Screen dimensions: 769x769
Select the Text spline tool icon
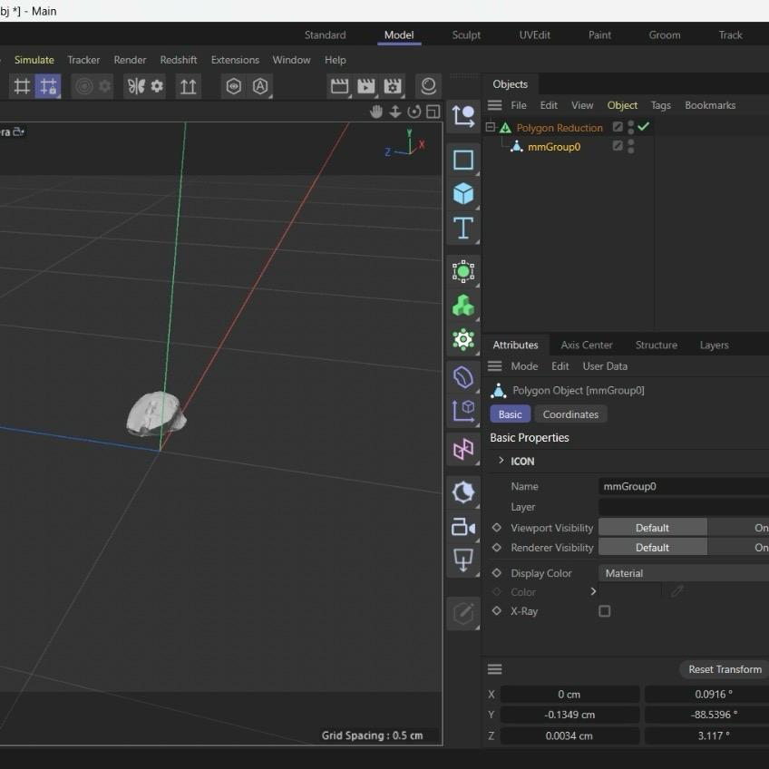tap(463, 229)
